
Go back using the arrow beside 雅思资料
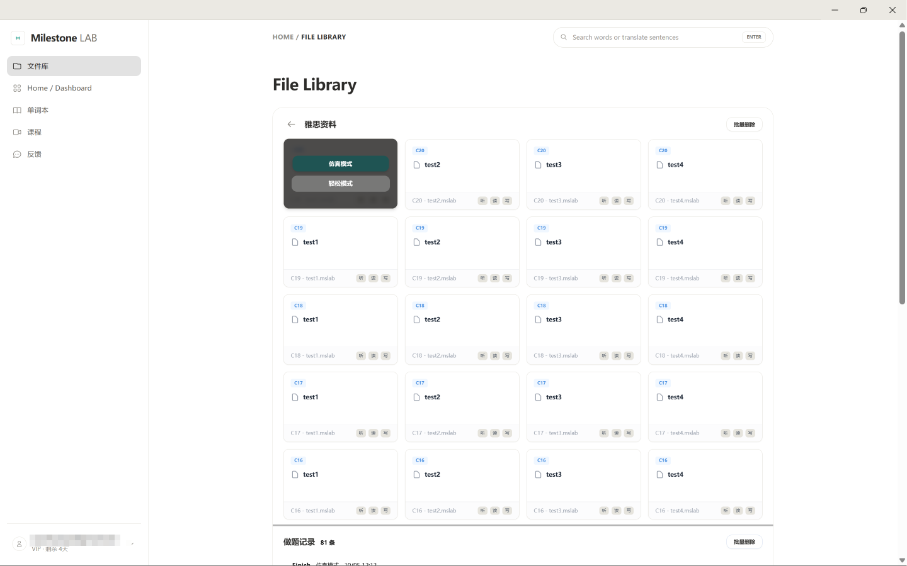[x=291, y=125]
